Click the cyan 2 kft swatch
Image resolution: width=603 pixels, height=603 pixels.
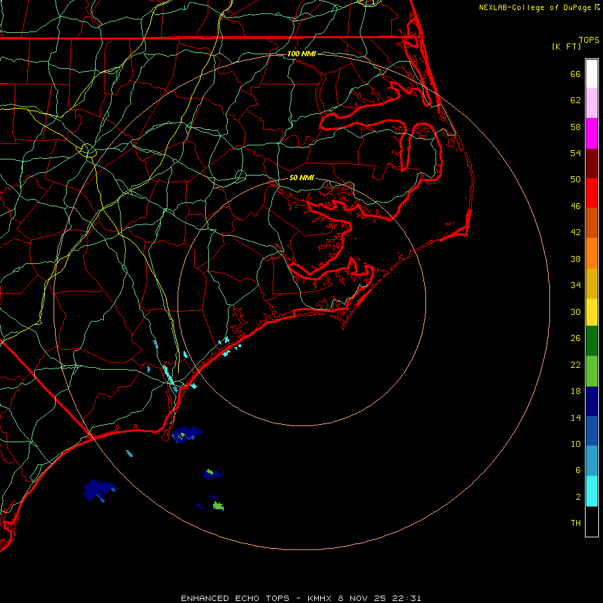pos(592,490)
